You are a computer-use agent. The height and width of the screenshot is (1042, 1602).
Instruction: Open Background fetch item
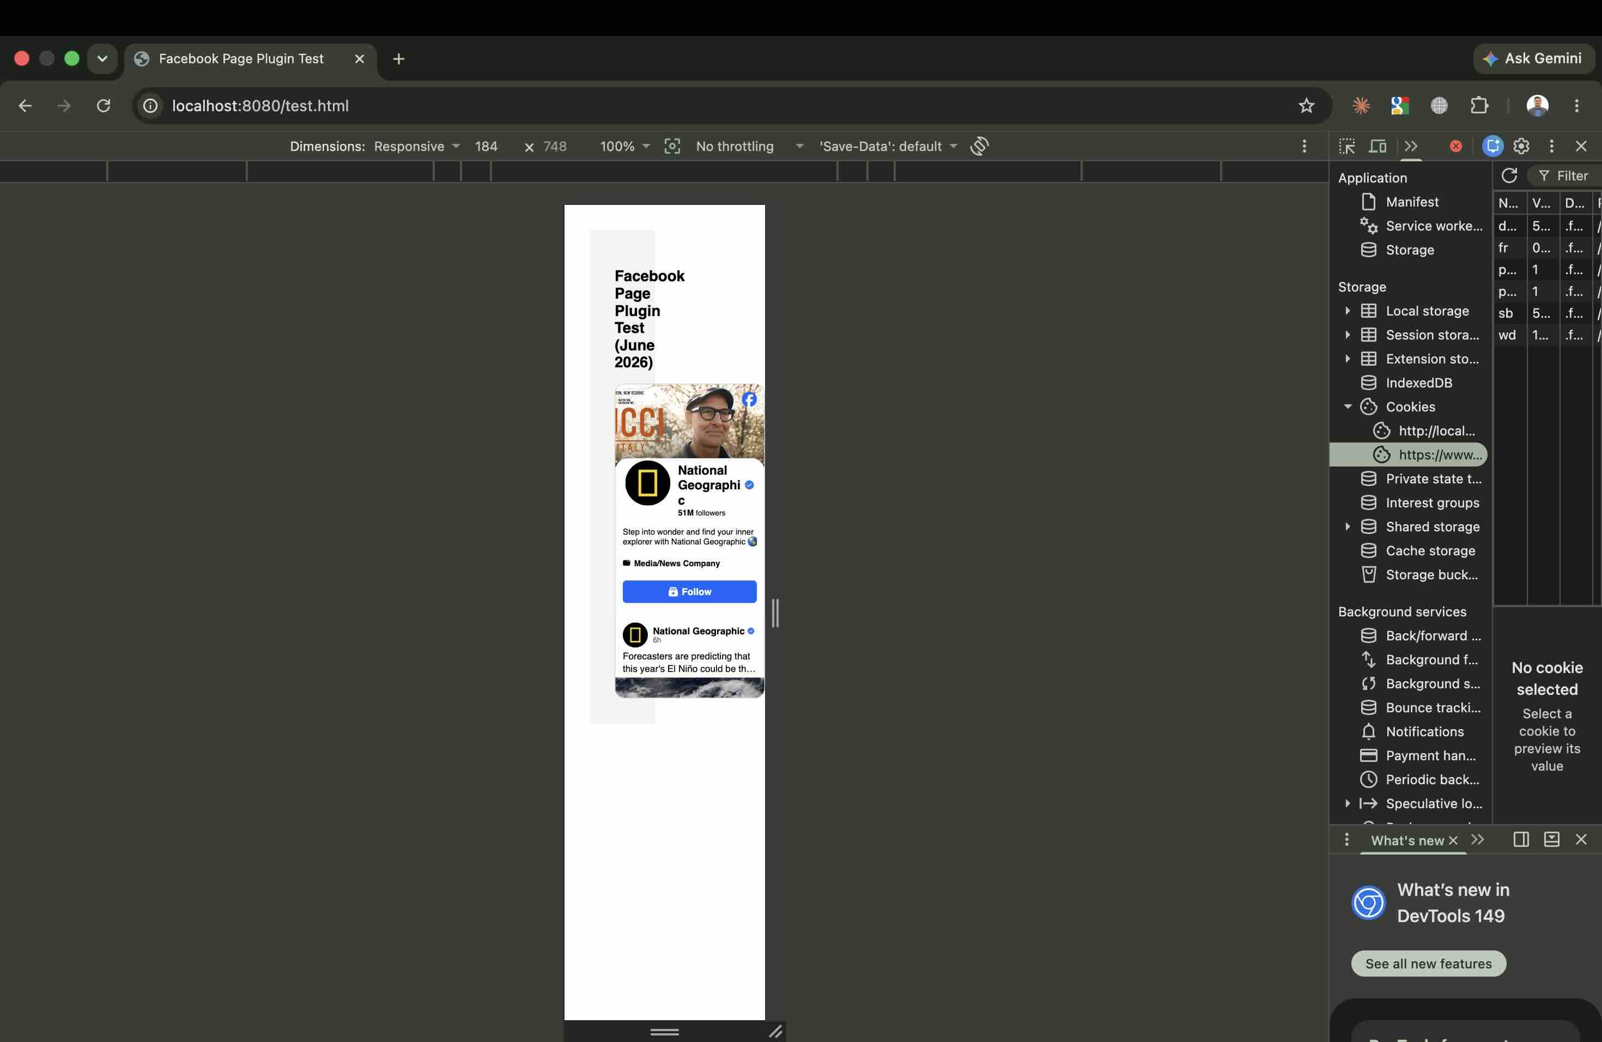(x=1431, y=659)
